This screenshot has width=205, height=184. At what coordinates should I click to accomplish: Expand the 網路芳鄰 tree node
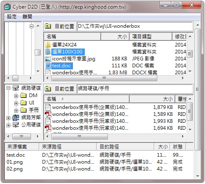coord(9,118)
